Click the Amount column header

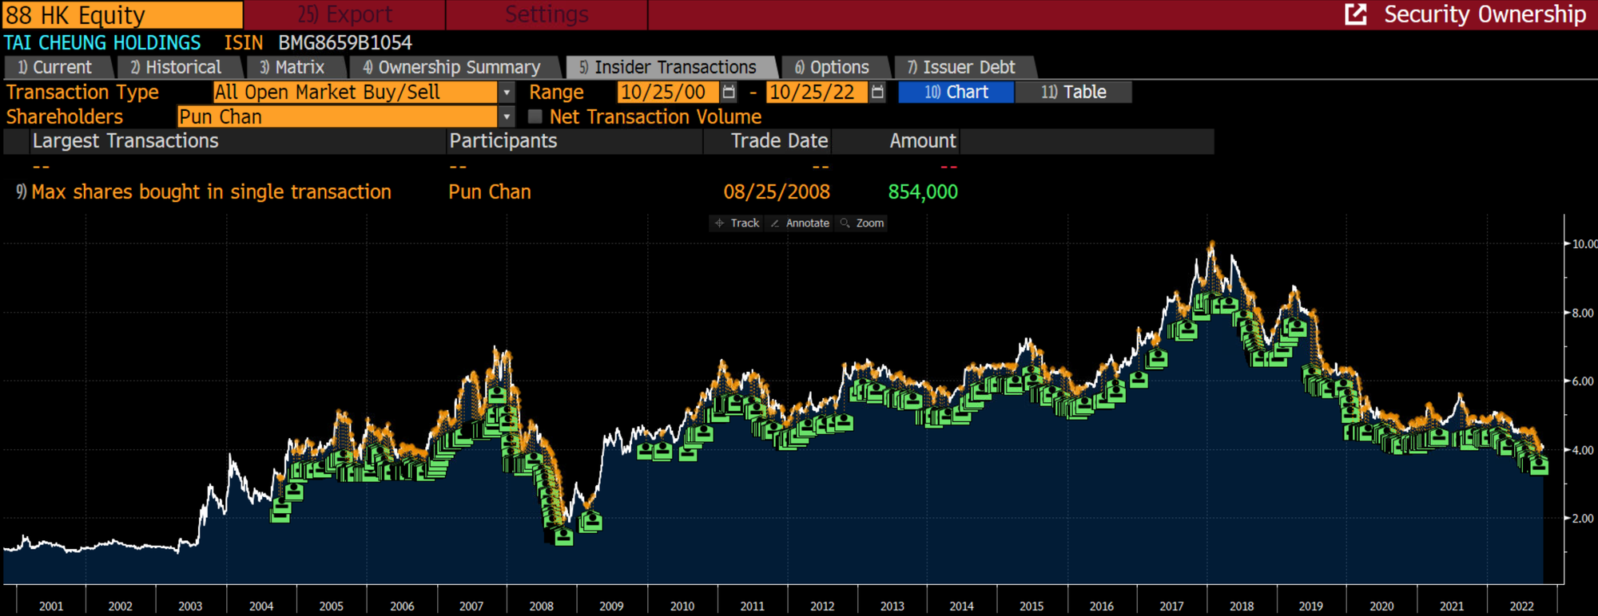point(896,141)
